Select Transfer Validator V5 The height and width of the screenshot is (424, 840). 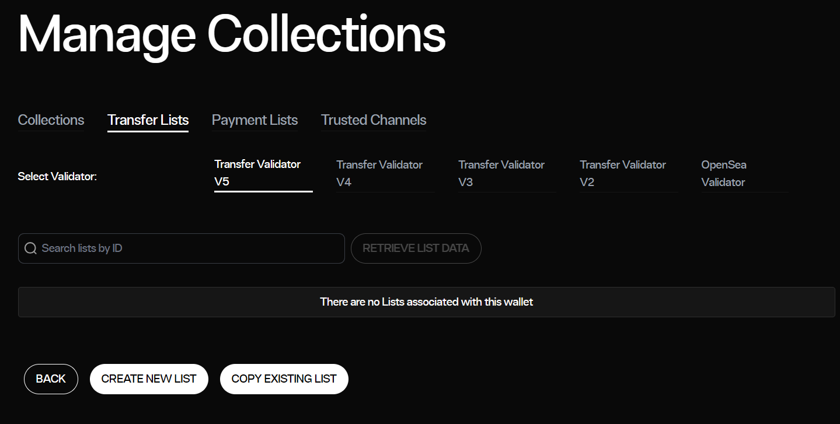(257, 173)
